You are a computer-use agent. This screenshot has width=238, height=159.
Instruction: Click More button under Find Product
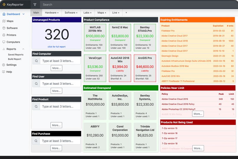coord(56,125)
